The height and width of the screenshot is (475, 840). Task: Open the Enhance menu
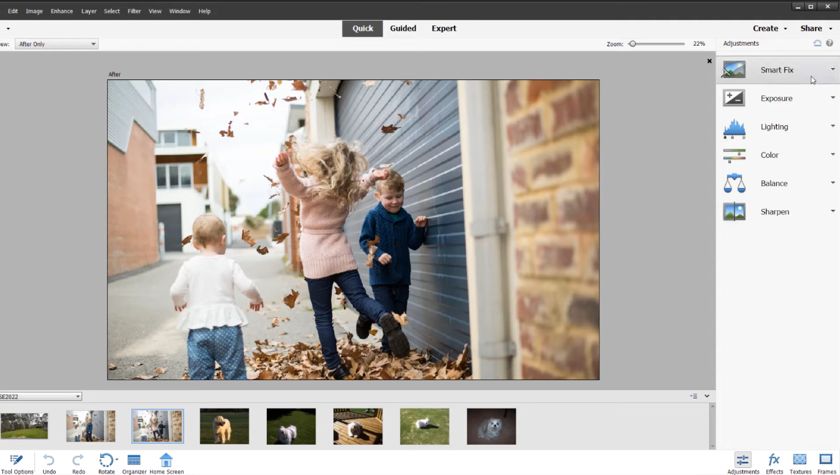pos(62,11)
